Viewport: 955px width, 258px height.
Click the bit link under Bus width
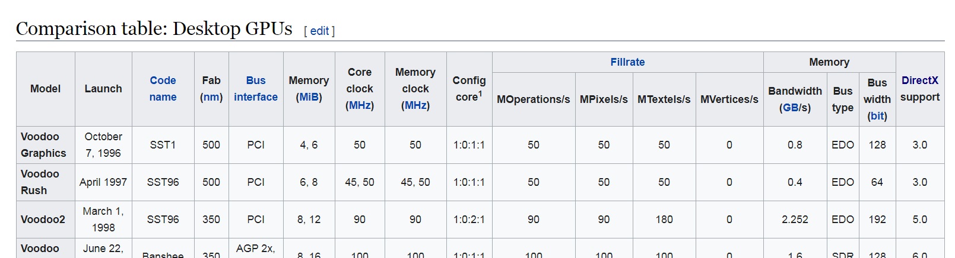[x=877, y=116]
